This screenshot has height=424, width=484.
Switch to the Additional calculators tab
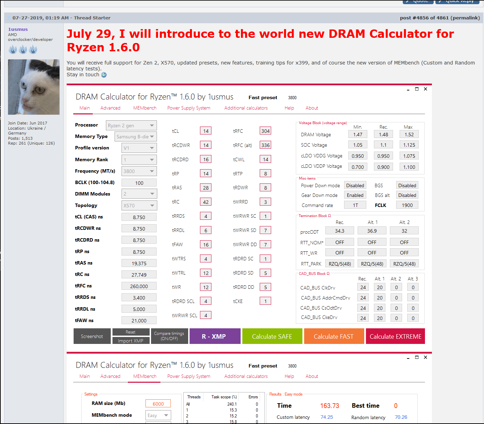246,108
